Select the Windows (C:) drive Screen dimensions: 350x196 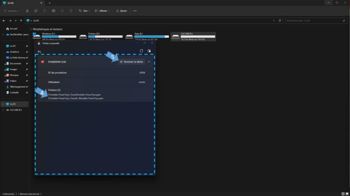(x=54, y=36)
